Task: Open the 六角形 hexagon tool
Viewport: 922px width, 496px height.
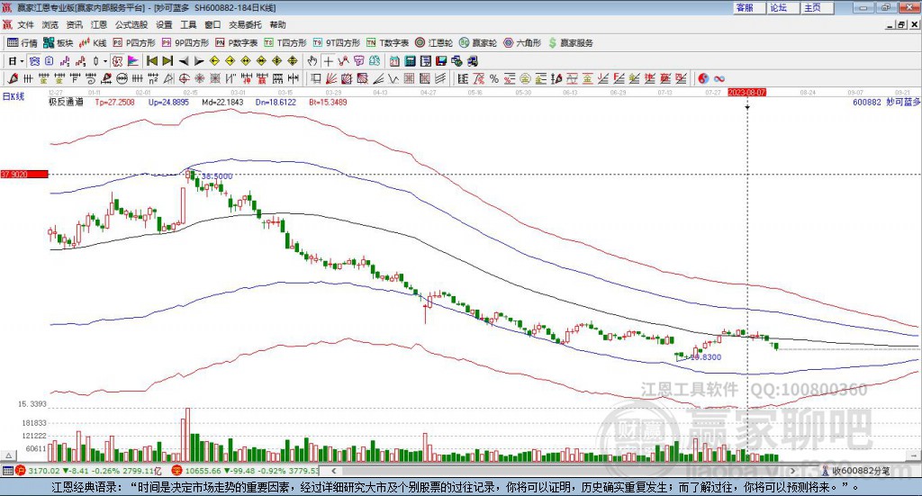Action: point(522,43)
